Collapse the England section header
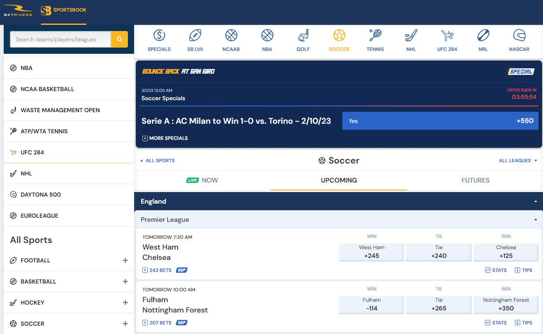 click(x=535, y=202)
